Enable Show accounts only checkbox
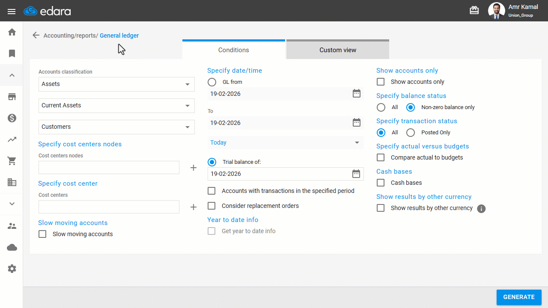This screenshot has width=548, height=308. pyautogui.click(x=381, y=82)
